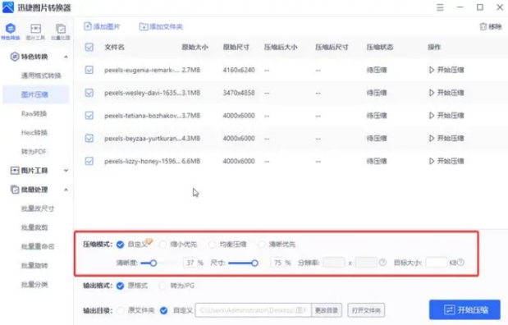Click the 6.6MB size cell
Screen dimensions: 508x325
(x=191, y=161)
